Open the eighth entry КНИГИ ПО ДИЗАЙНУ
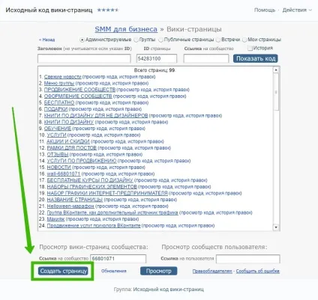Viewport: 318px width, 300px height. click(x=69, y=122)
